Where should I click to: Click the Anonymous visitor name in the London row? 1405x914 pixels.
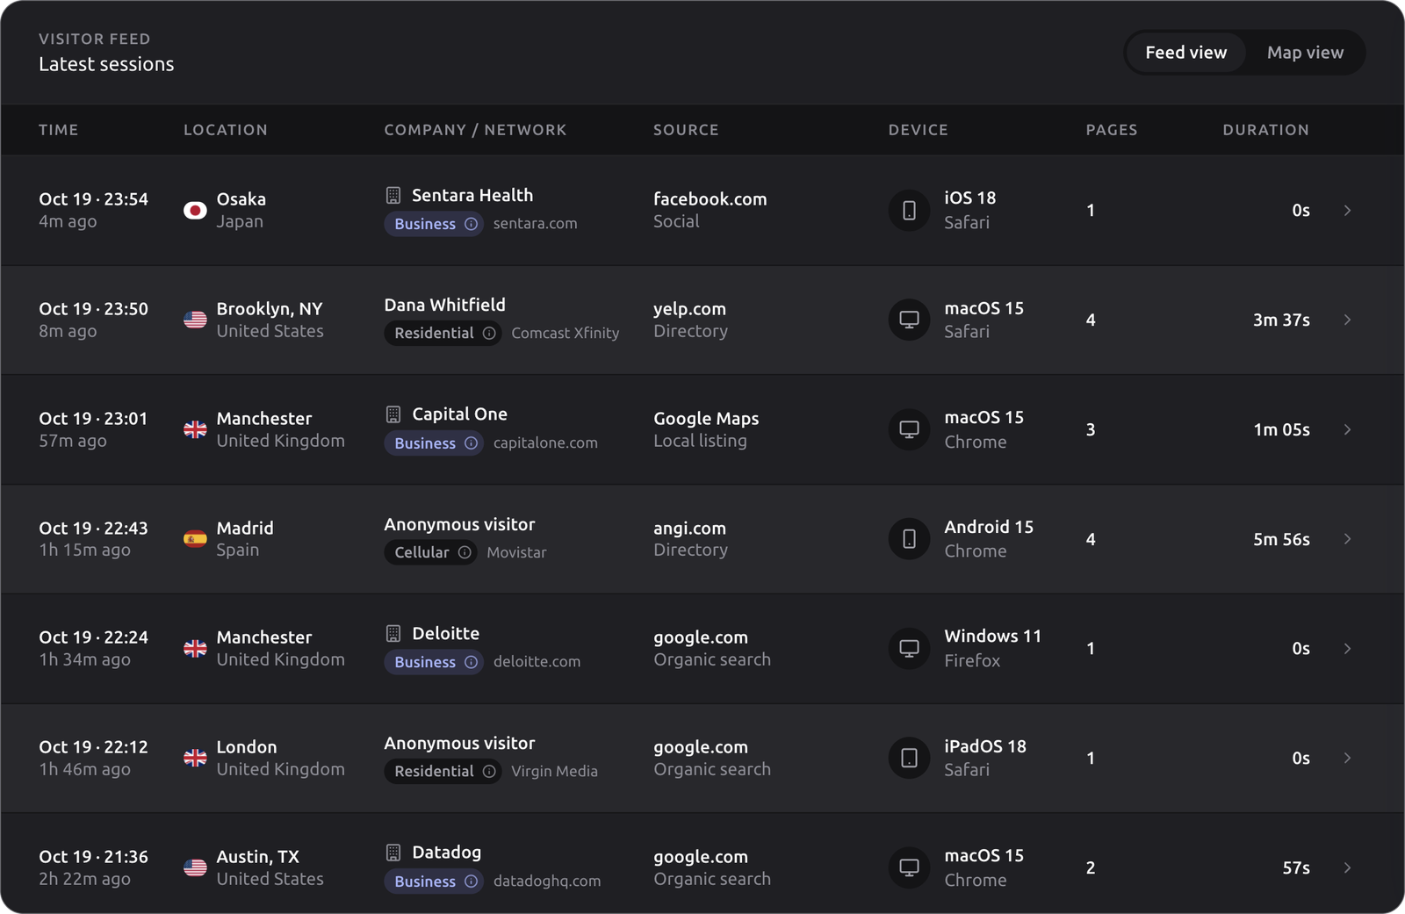pos(459,743)
